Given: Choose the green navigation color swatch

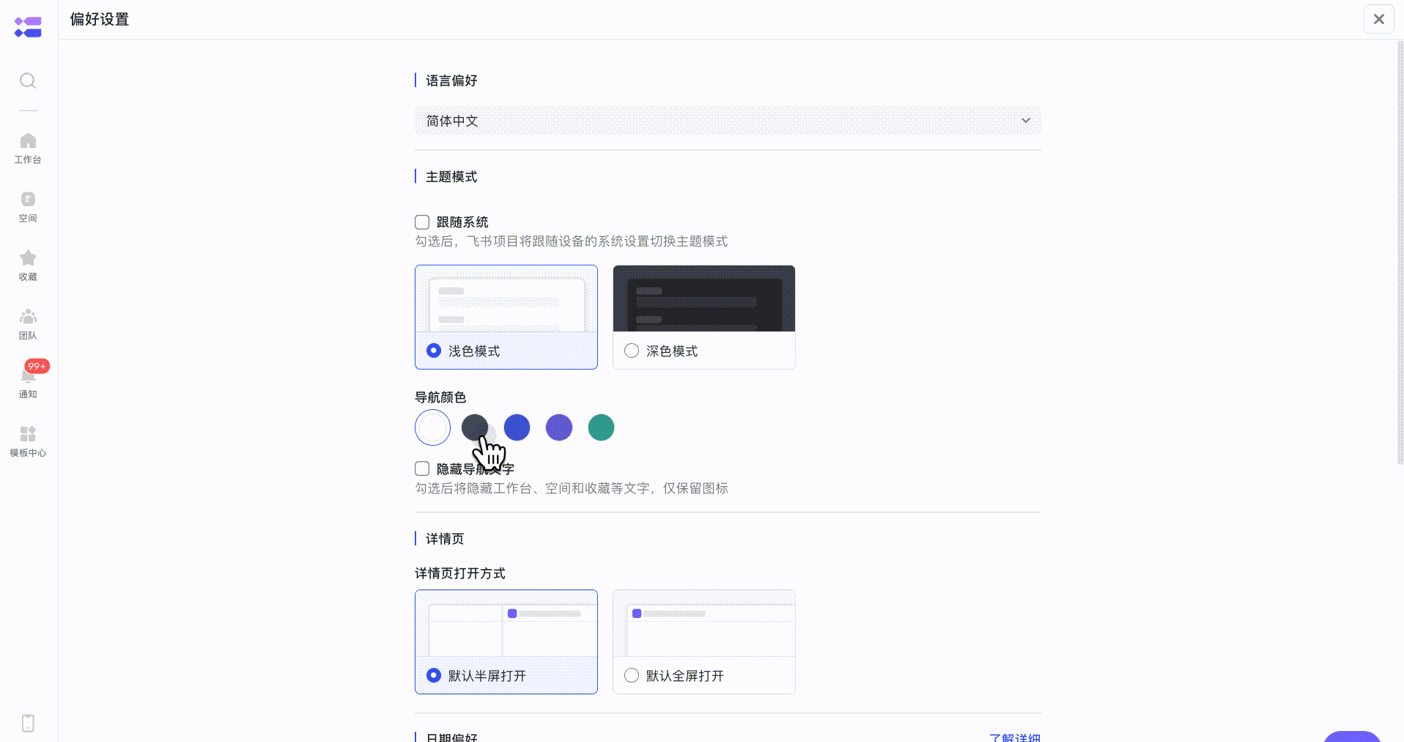Looking at the screenshot, I should pyautogui.click(x=601, y=427).
